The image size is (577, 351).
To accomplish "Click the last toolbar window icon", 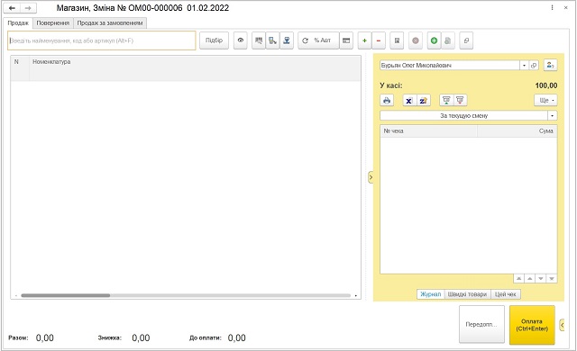I will tap(466, 40).
